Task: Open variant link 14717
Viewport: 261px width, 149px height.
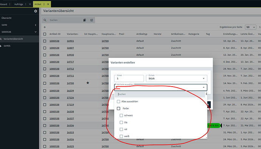Action: [x=70, y=62]
